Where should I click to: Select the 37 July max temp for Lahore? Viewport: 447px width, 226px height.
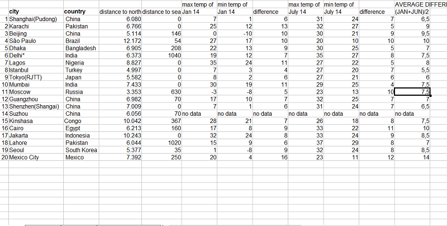point(306,143)
